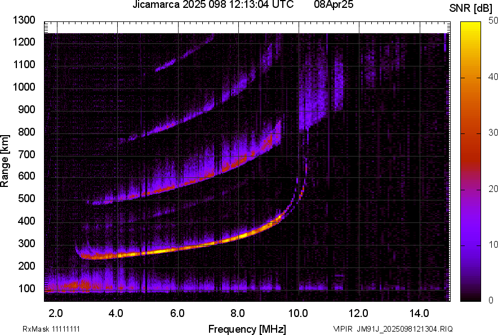Click the colorbar tick label '10'
The height and width of the screenshot is (335, 498).
click(x=493, y=244)
